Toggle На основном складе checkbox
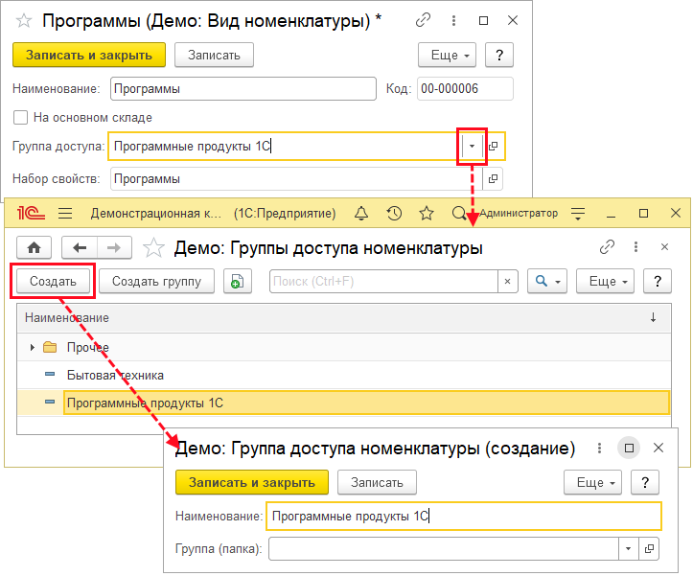This screenshot has height=576, width=693. pos(21,118)
